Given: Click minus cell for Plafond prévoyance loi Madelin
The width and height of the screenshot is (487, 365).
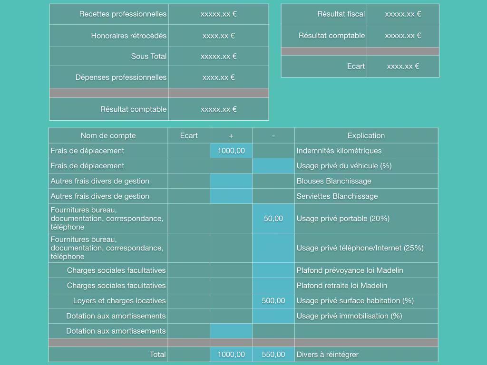Looking at the screenshot, I should pos(273,270).
